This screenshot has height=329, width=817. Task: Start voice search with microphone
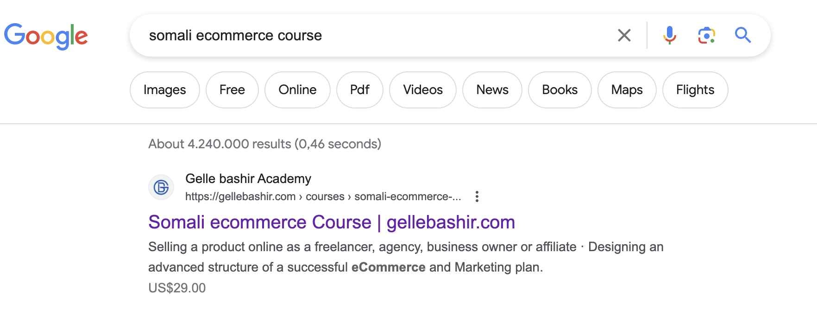tap(669, 35)
